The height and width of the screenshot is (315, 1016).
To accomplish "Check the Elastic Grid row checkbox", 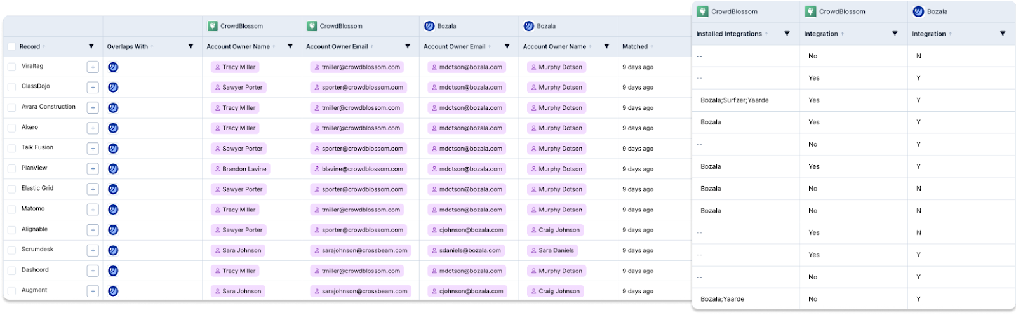I will click(11, 189).
